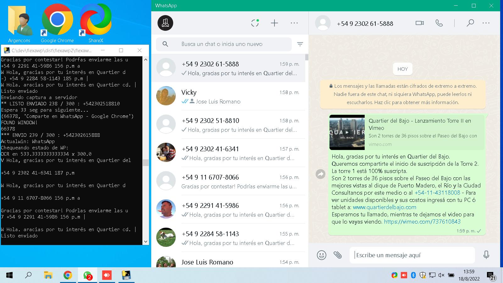Click the search magnifier in the chat list
The image size is (503, 283).
click(165, 44)
